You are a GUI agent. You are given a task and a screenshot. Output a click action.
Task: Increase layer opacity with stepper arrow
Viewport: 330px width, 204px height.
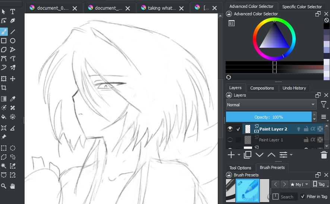coord(314,114)
